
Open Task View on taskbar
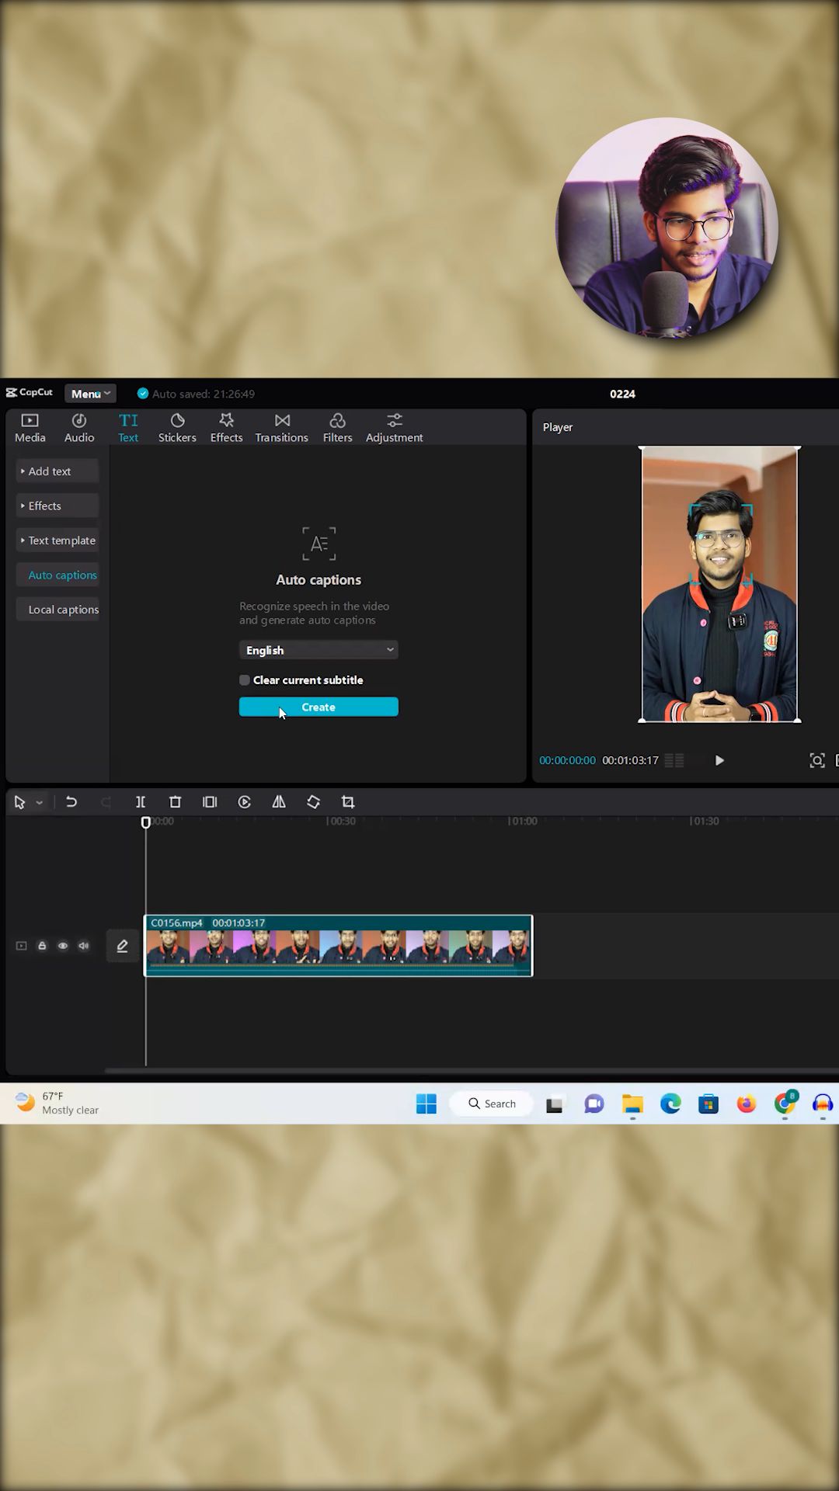point(555,1104)
